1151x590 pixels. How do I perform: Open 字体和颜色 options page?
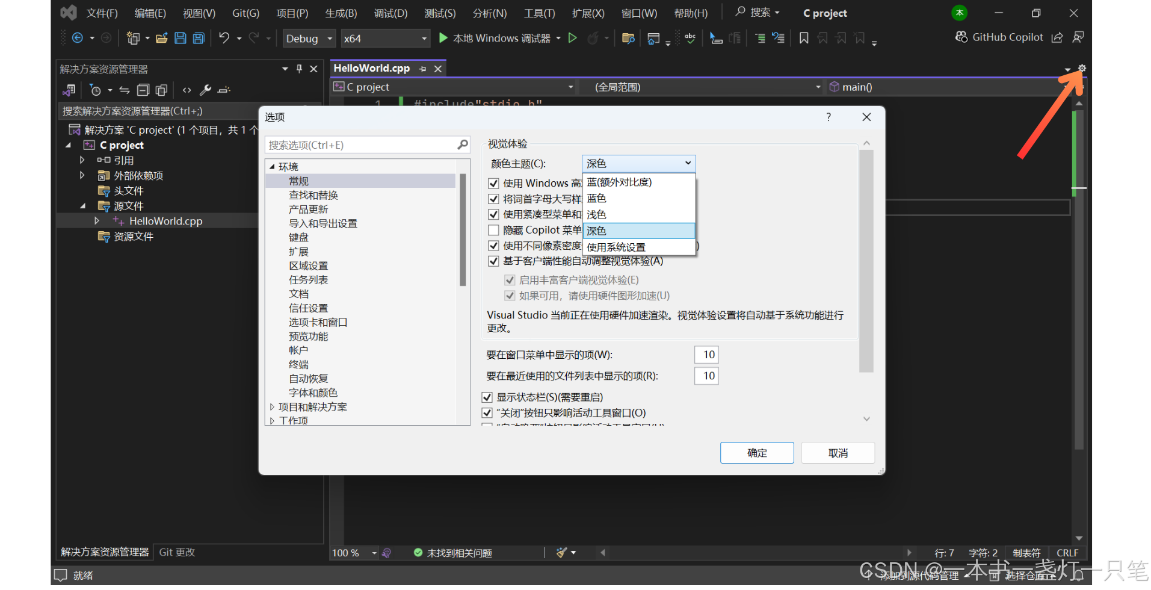(x=313, y=393)
